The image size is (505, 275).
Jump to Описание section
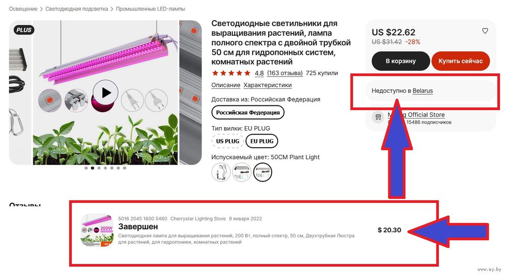pyautogui.click(x=226, y=85)
